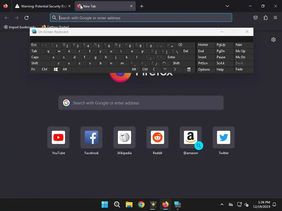Toggle the left Shift key on keyboard
The image size is (282, 211).
click(x=43, y=63)
